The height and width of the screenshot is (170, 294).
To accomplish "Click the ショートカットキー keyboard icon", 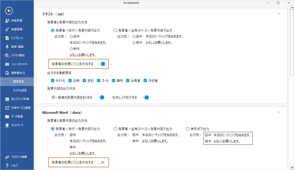I will coord(7,64).
